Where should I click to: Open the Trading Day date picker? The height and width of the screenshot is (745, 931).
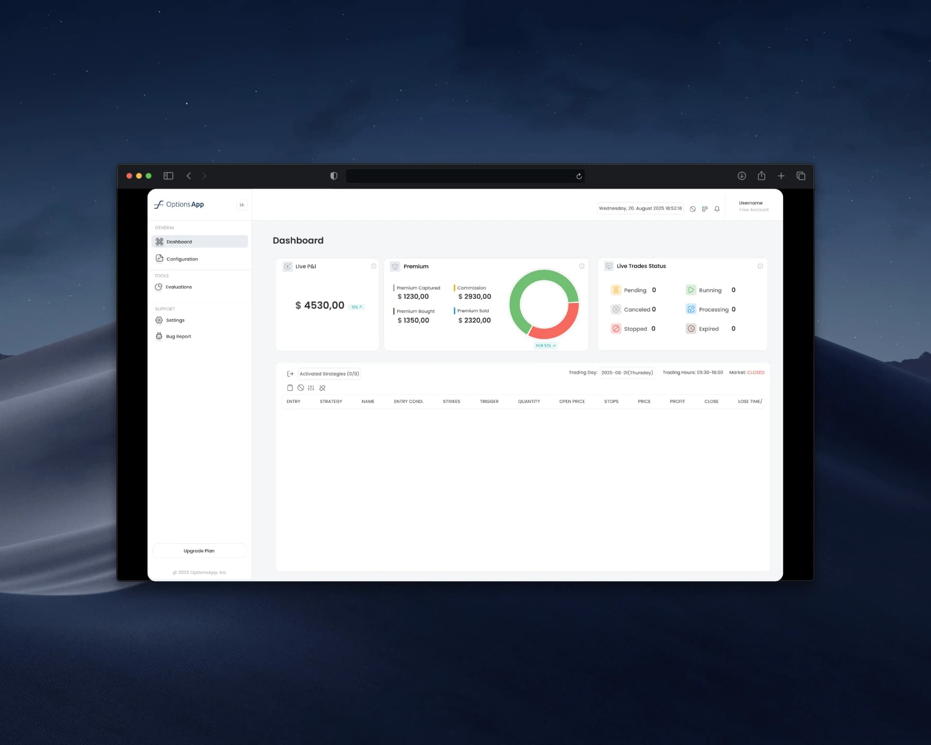point(627,372)
